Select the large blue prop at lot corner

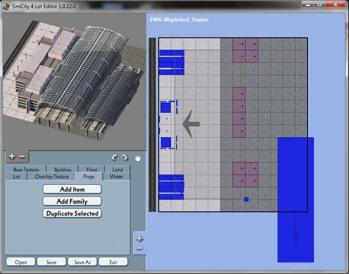click(296, 200)
